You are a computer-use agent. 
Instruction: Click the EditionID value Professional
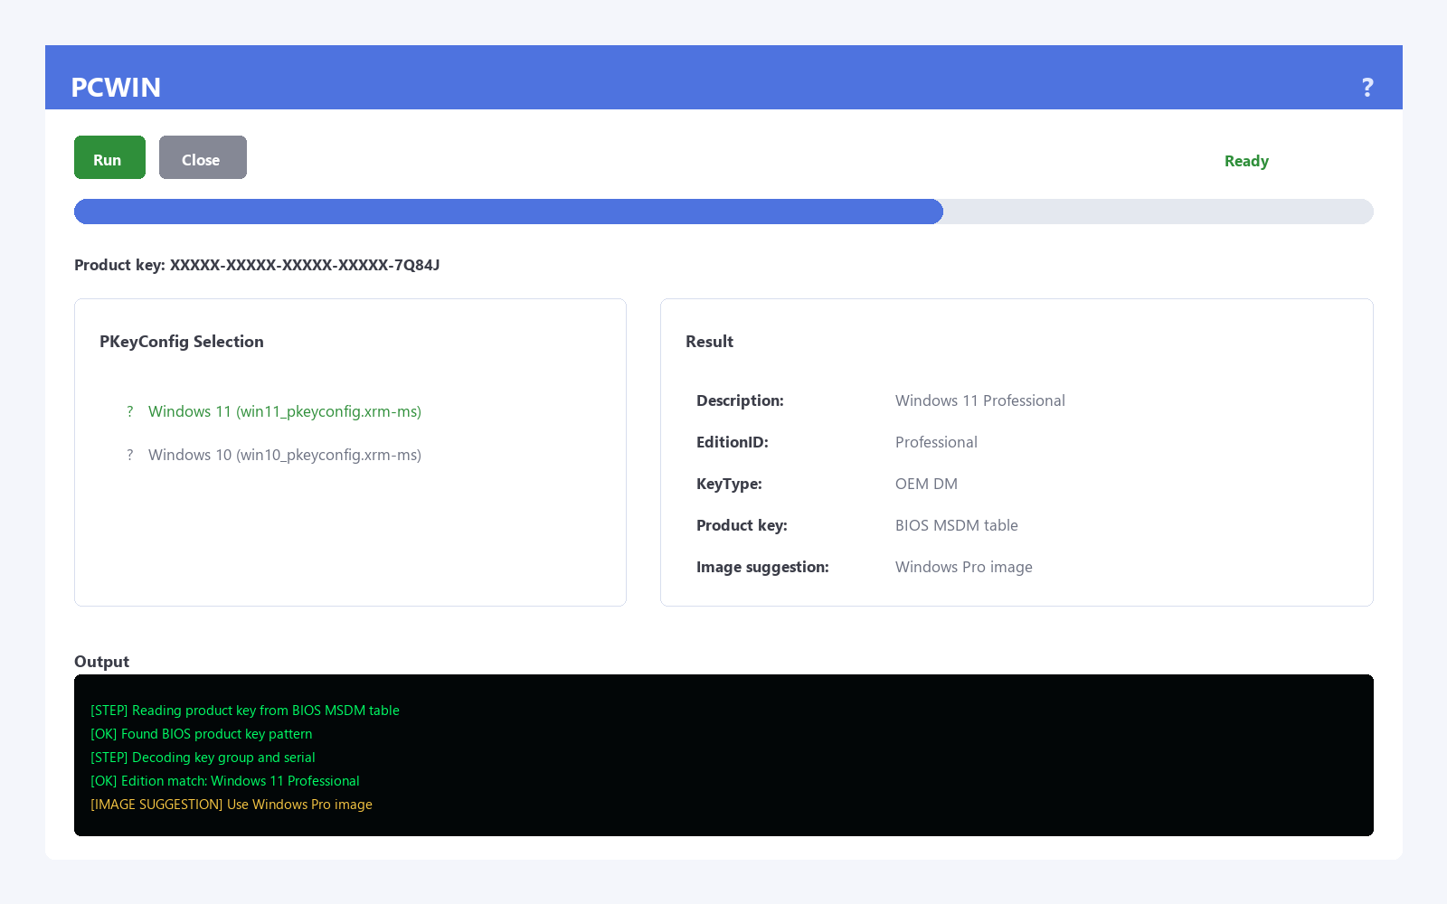point(936,442)
